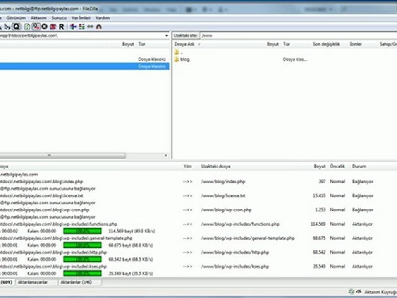Open the Görünüm menu
This screenshot has width=397, height=298.
point(16,18)
